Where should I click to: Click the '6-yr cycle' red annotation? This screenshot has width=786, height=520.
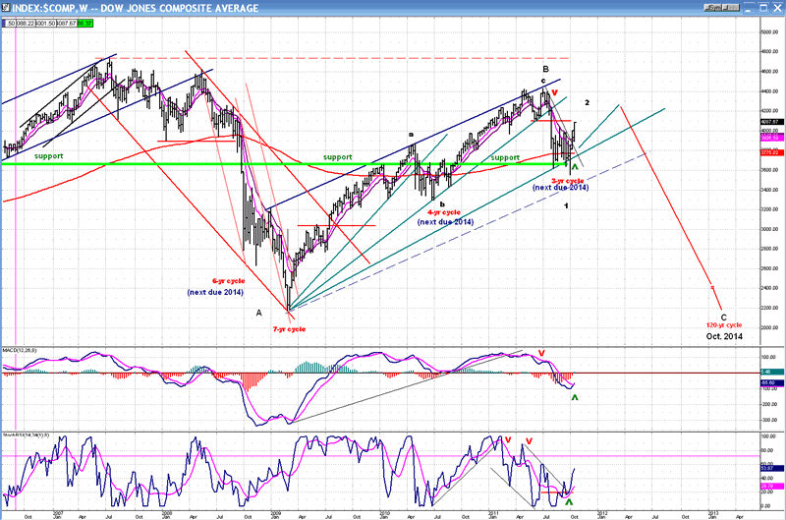[228, 281]
